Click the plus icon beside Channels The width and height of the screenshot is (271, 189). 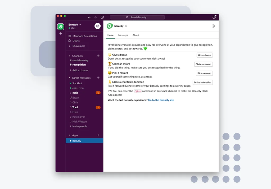pyautogui.click(x=98, y=56)
